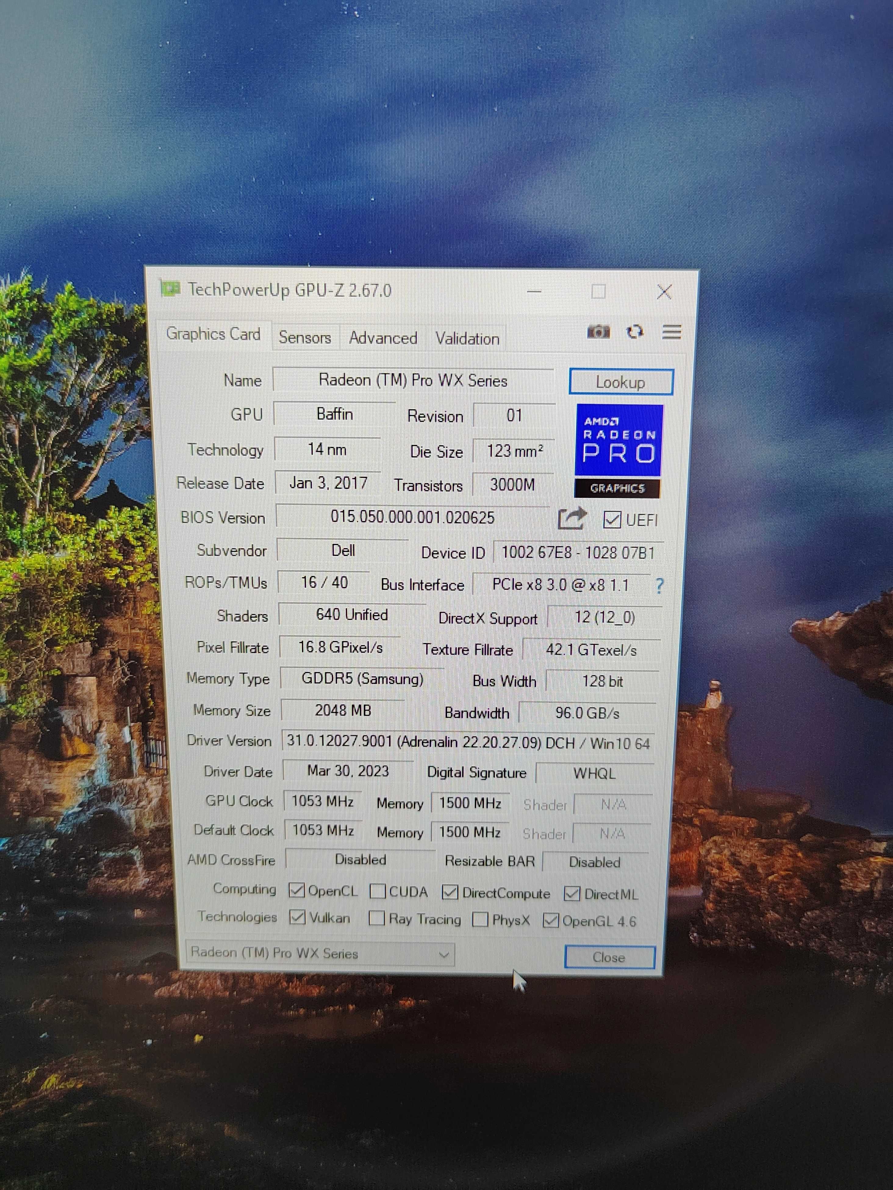Switch to the Advanced tab
Image resolution: width=893 pixels, height=1190 pixels.
(383, 338)
